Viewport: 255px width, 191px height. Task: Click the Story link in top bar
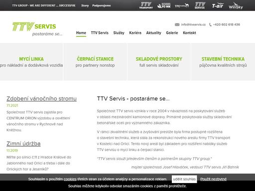coord(85,5)
